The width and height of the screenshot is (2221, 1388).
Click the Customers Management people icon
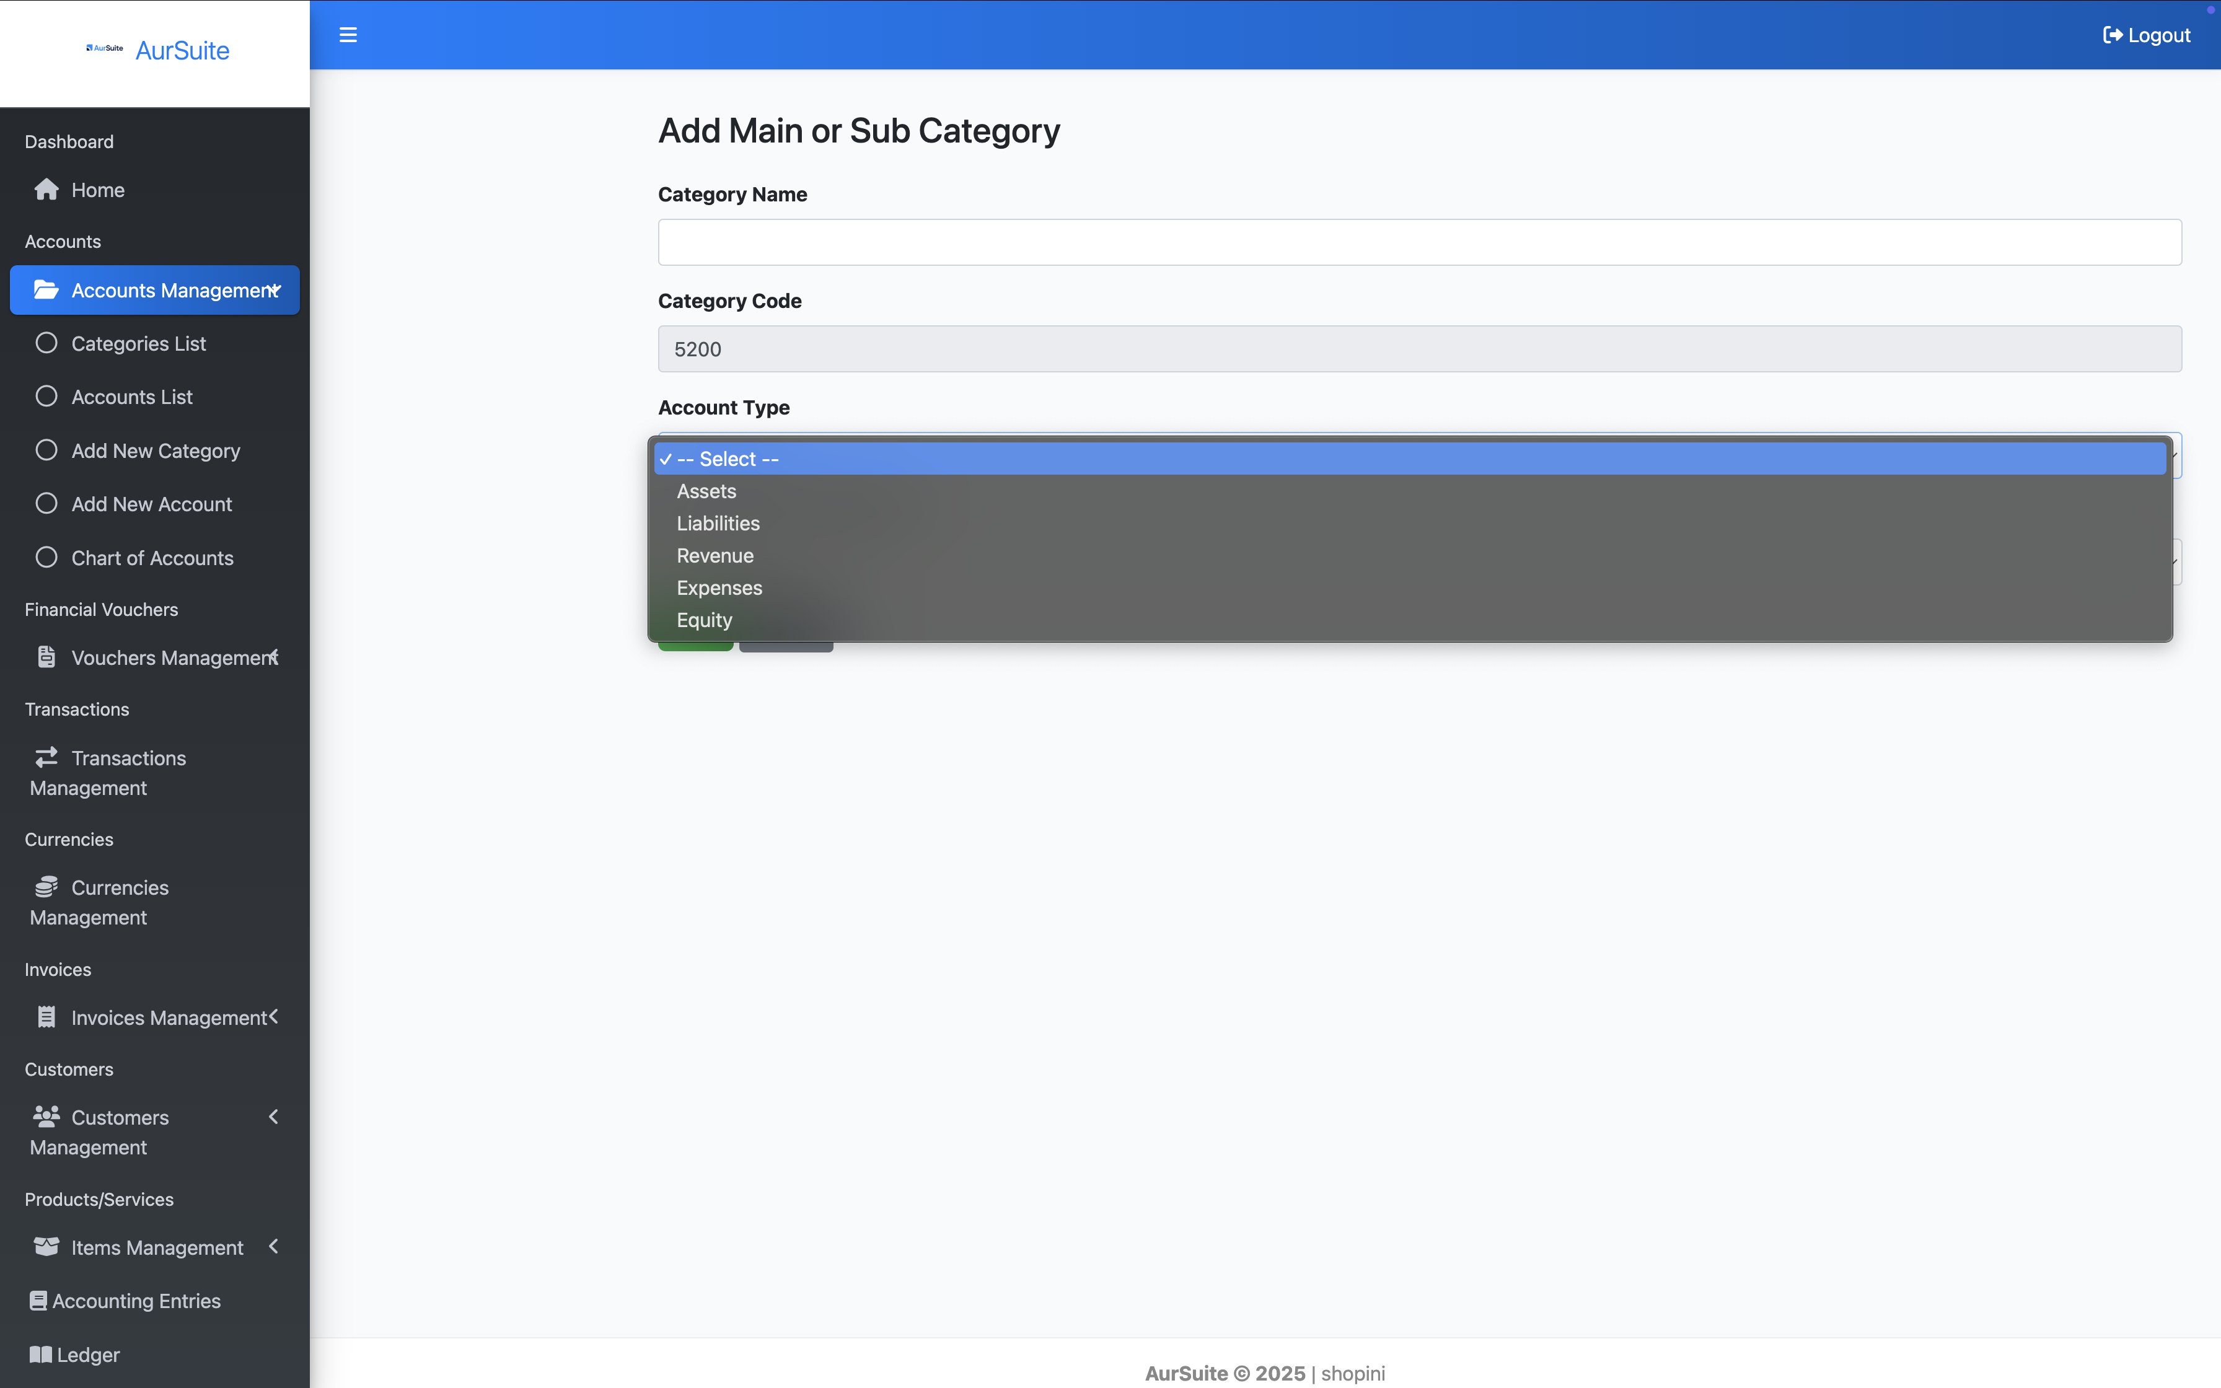click(x=46, y=1116)
